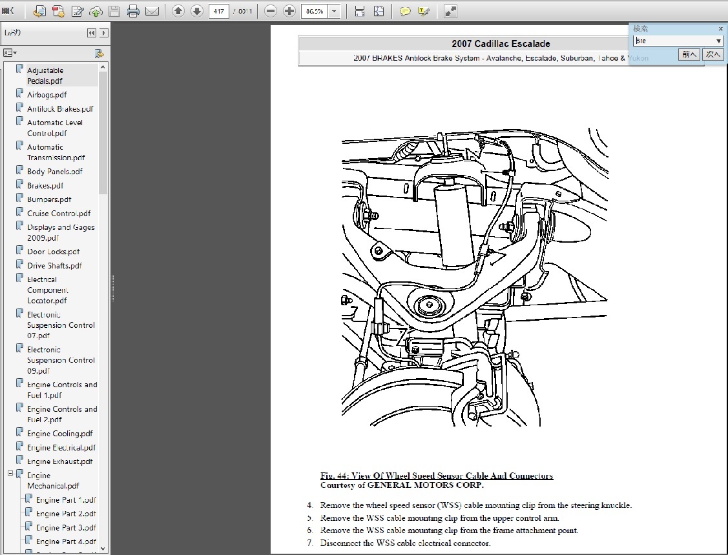Screen dimensions: 728x555
Task: Open the Bumpers.pdf bookmark
Action: 48,199
